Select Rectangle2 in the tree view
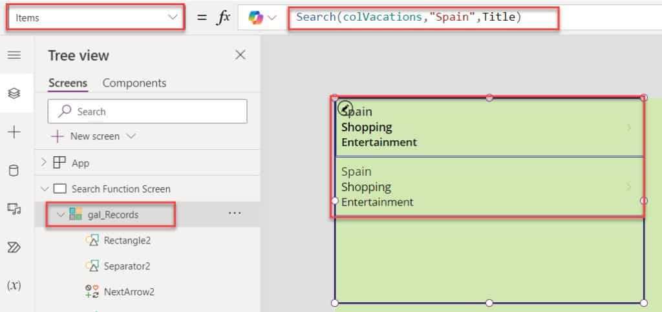The height and width of the screenshot is (312, 662). coord(127,240)
